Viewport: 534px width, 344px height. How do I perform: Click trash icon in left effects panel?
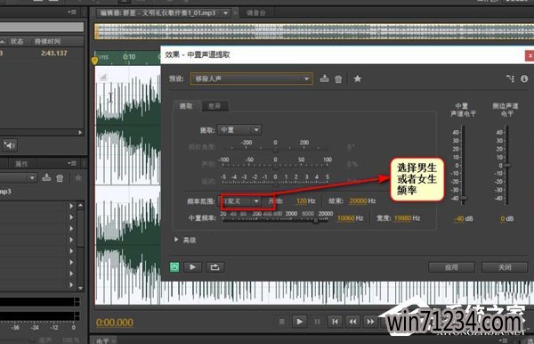click(60, 178)
